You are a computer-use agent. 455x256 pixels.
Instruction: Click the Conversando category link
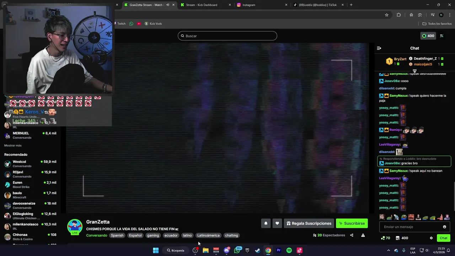(97, 235)
